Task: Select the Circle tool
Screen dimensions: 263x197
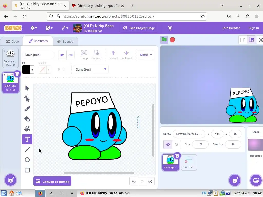Action: pyautogui.click(x=27, y=160)
